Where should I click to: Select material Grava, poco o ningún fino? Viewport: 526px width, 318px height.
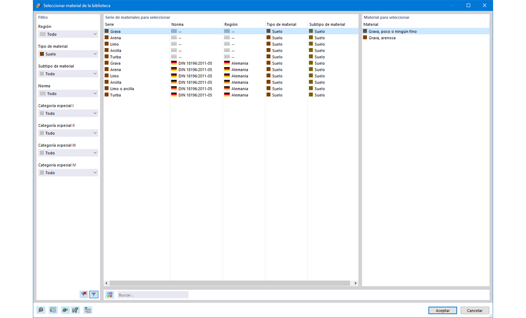pos(425,31)
